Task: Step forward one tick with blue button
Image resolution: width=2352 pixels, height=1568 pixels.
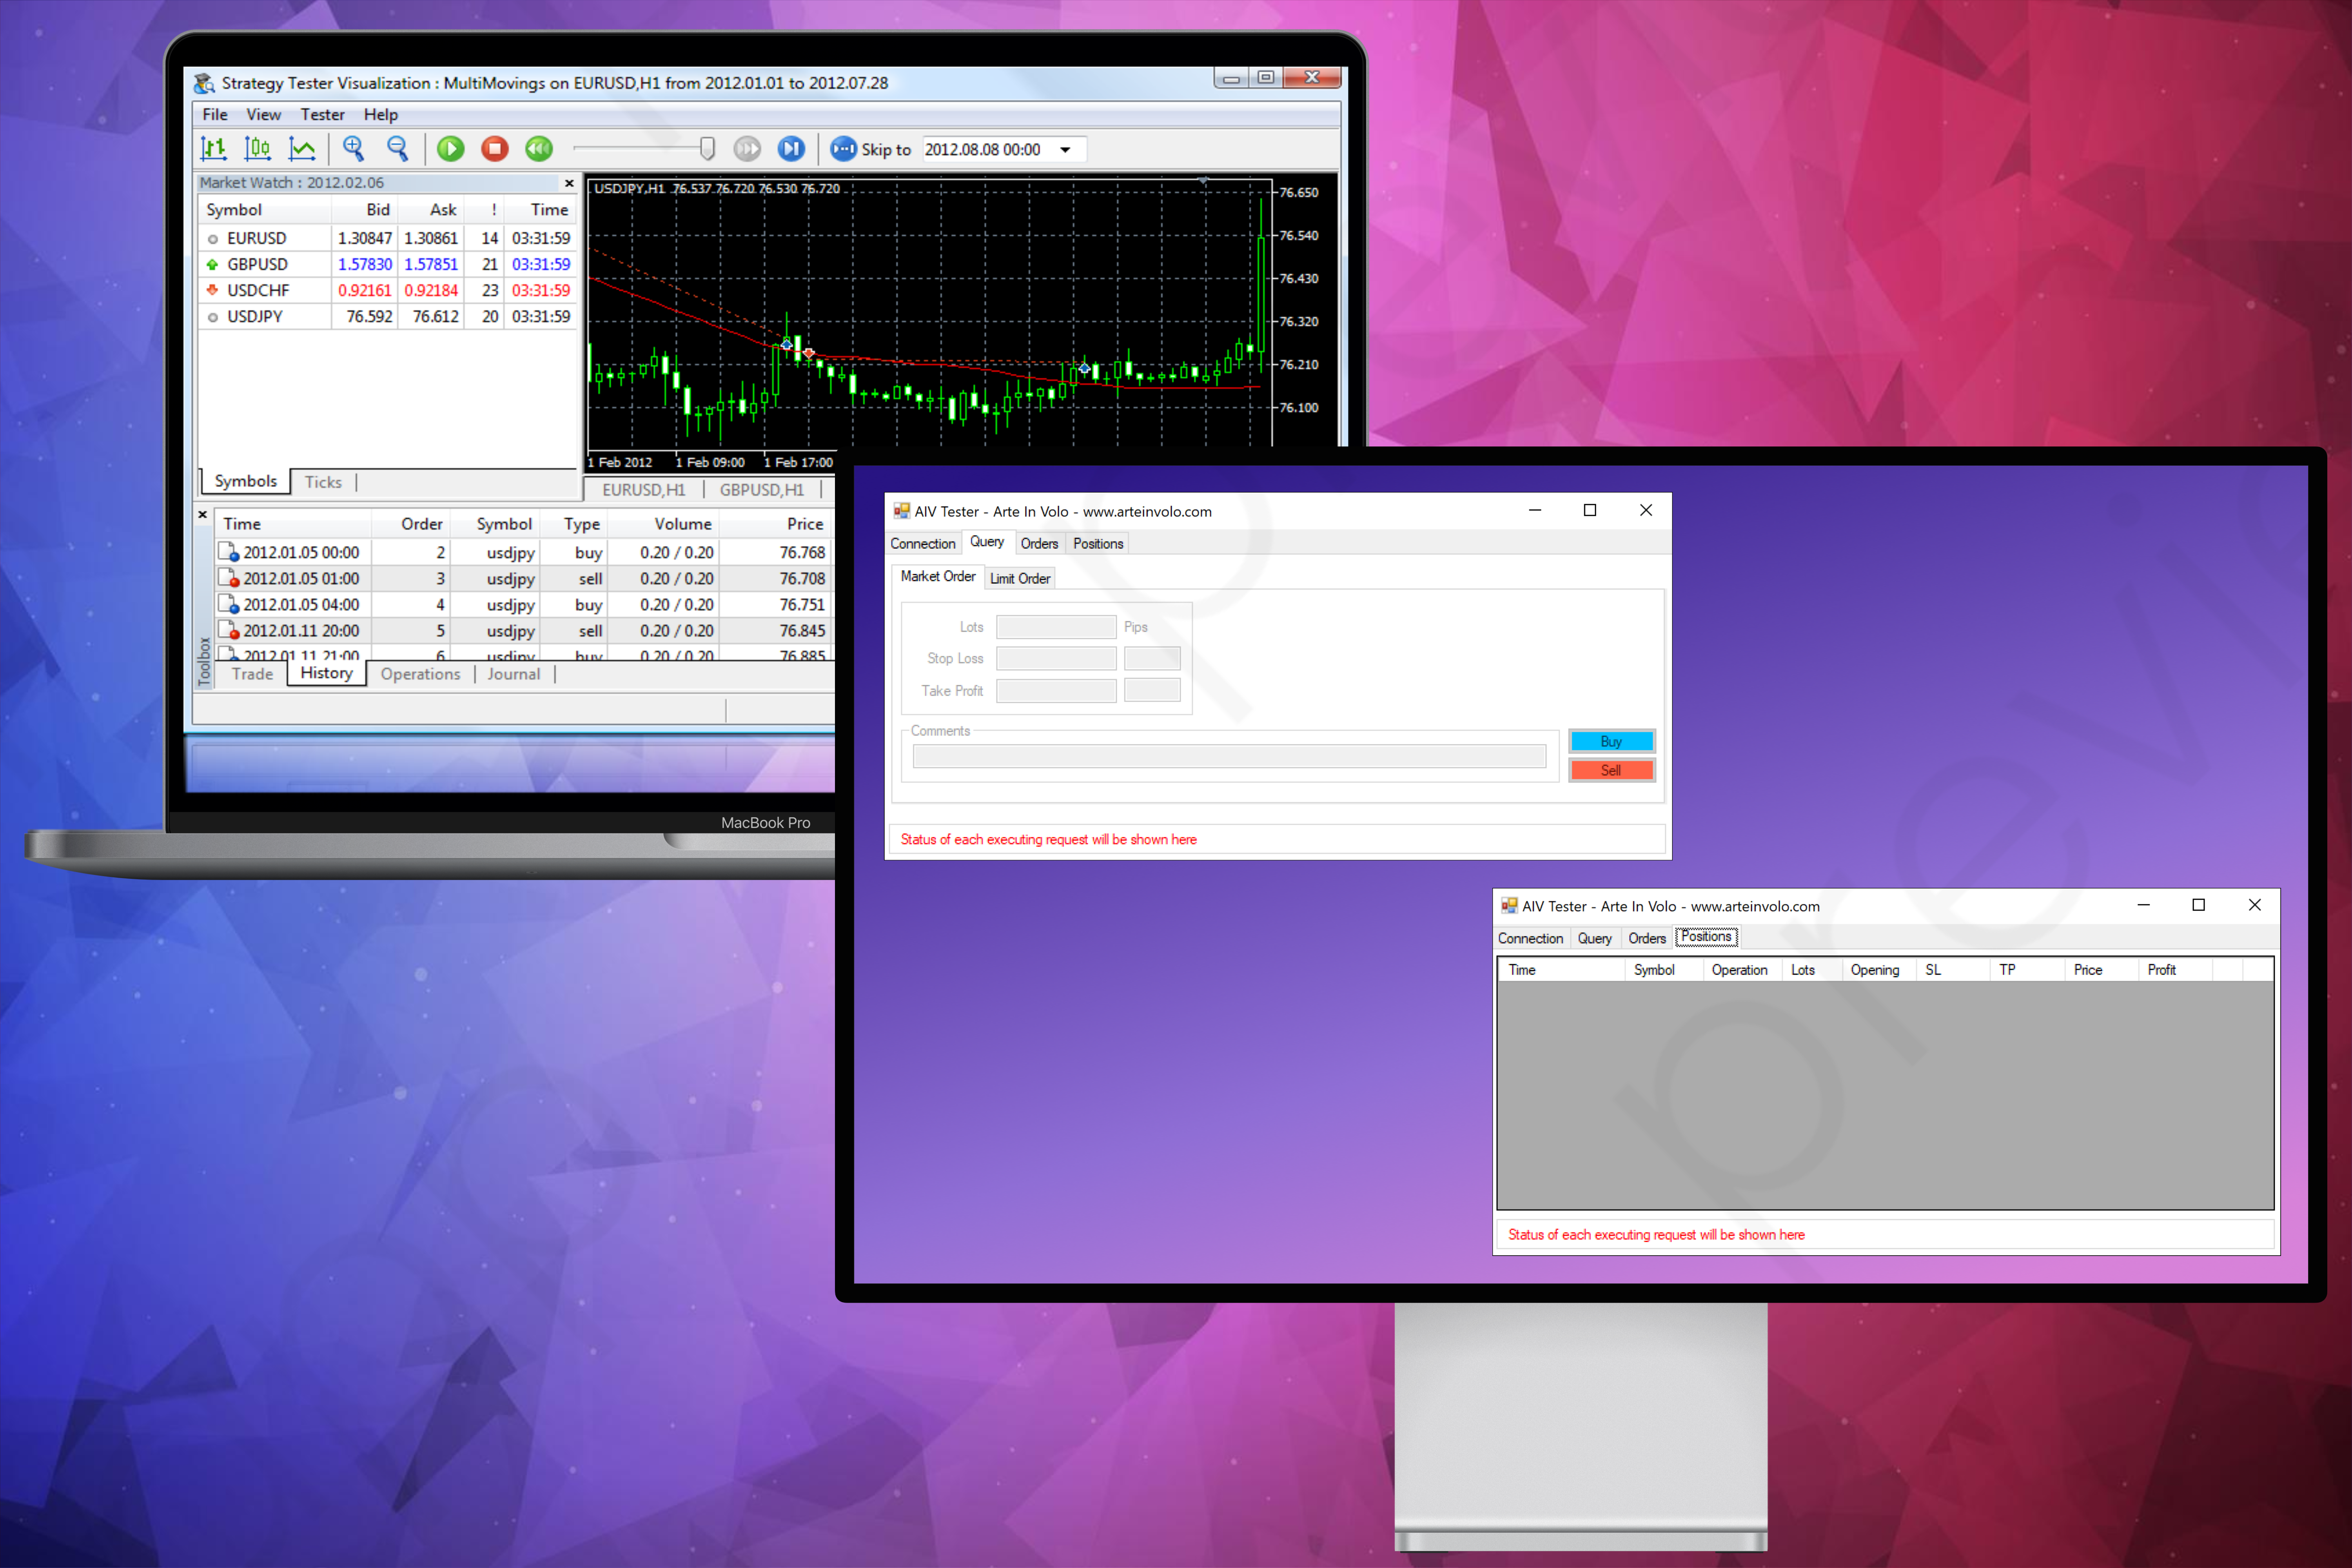Action: [x=791, y=149]
